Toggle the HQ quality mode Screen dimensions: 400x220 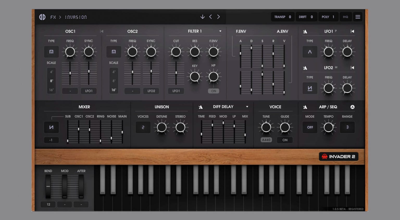[345, 17]
